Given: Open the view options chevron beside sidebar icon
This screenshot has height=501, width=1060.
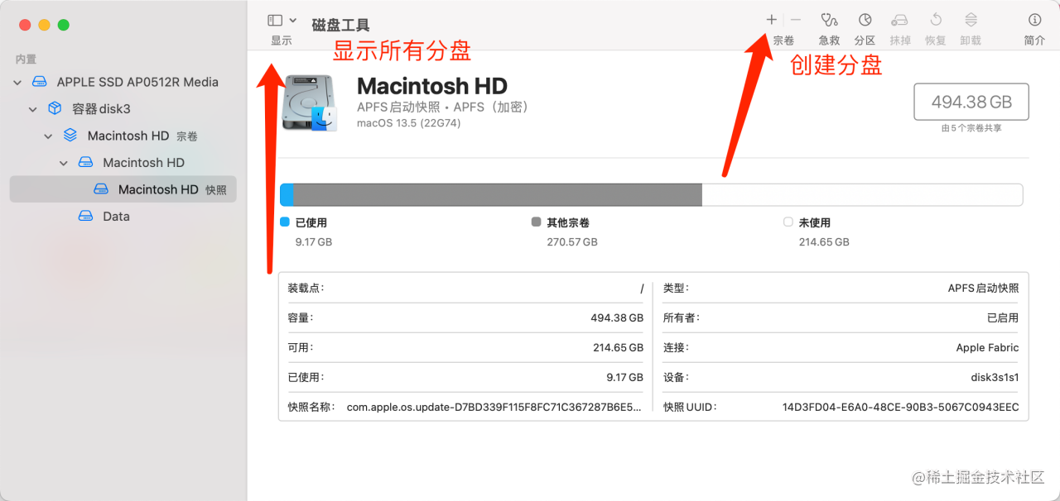Looking at the screenshot, I should coord(292,20).
